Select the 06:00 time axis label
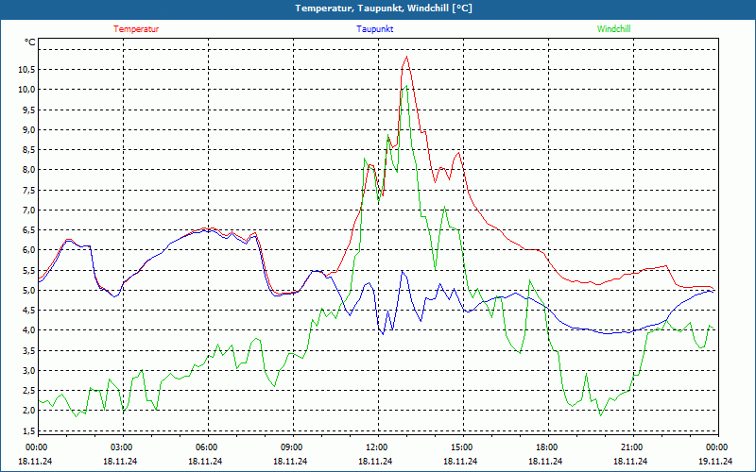 pyautogui.click(x=207, y=447)
